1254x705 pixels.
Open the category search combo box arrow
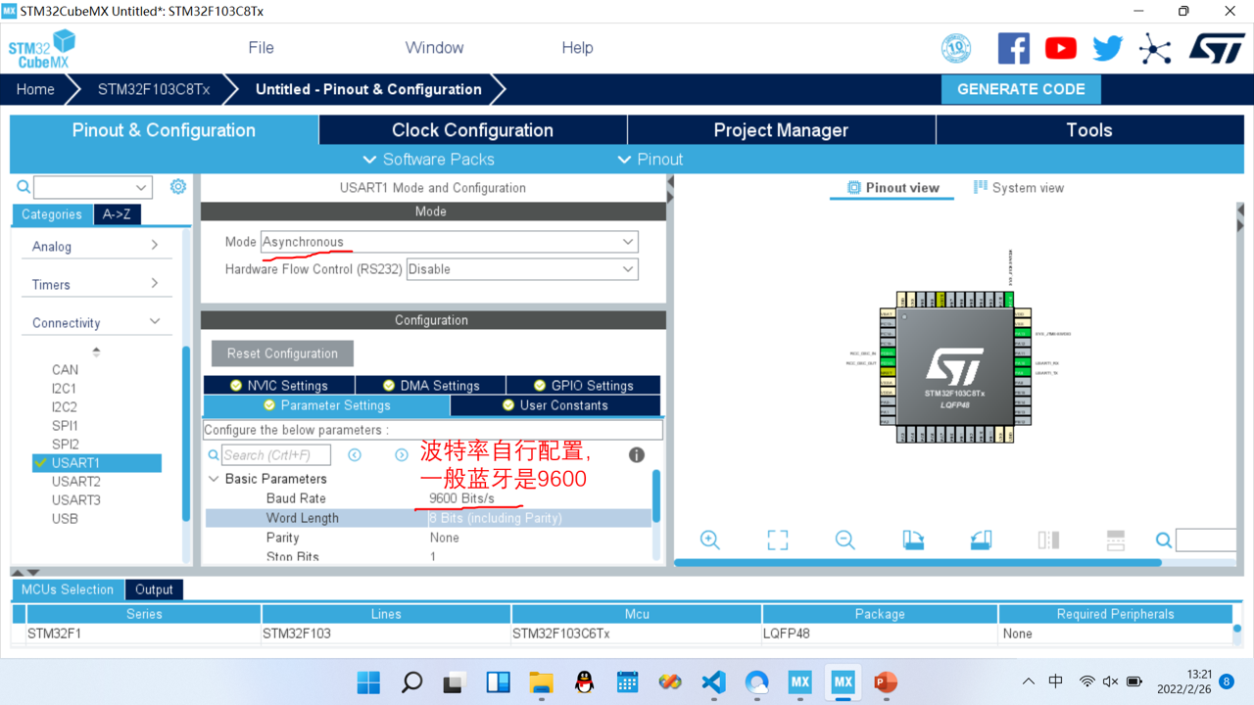141,187
